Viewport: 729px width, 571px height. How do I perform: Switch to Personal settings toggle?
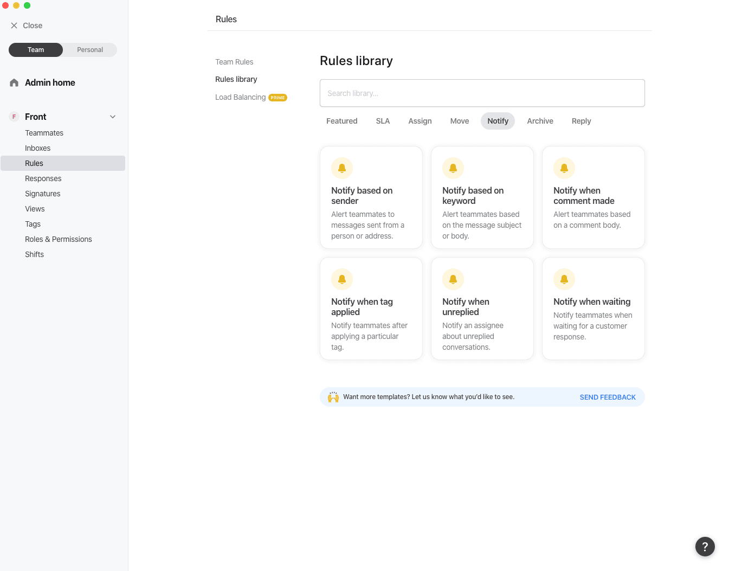[90, 50]
